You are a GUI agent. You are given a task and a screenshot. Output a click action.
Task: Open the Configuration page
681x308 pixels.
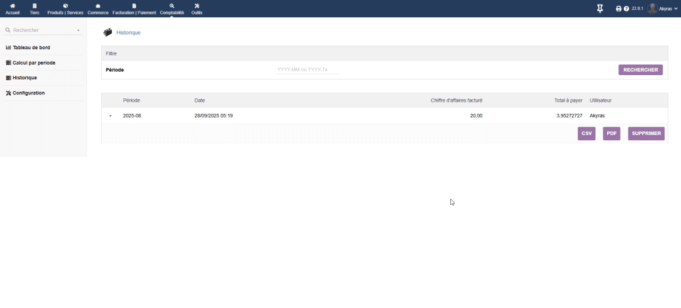coord(29,93)
